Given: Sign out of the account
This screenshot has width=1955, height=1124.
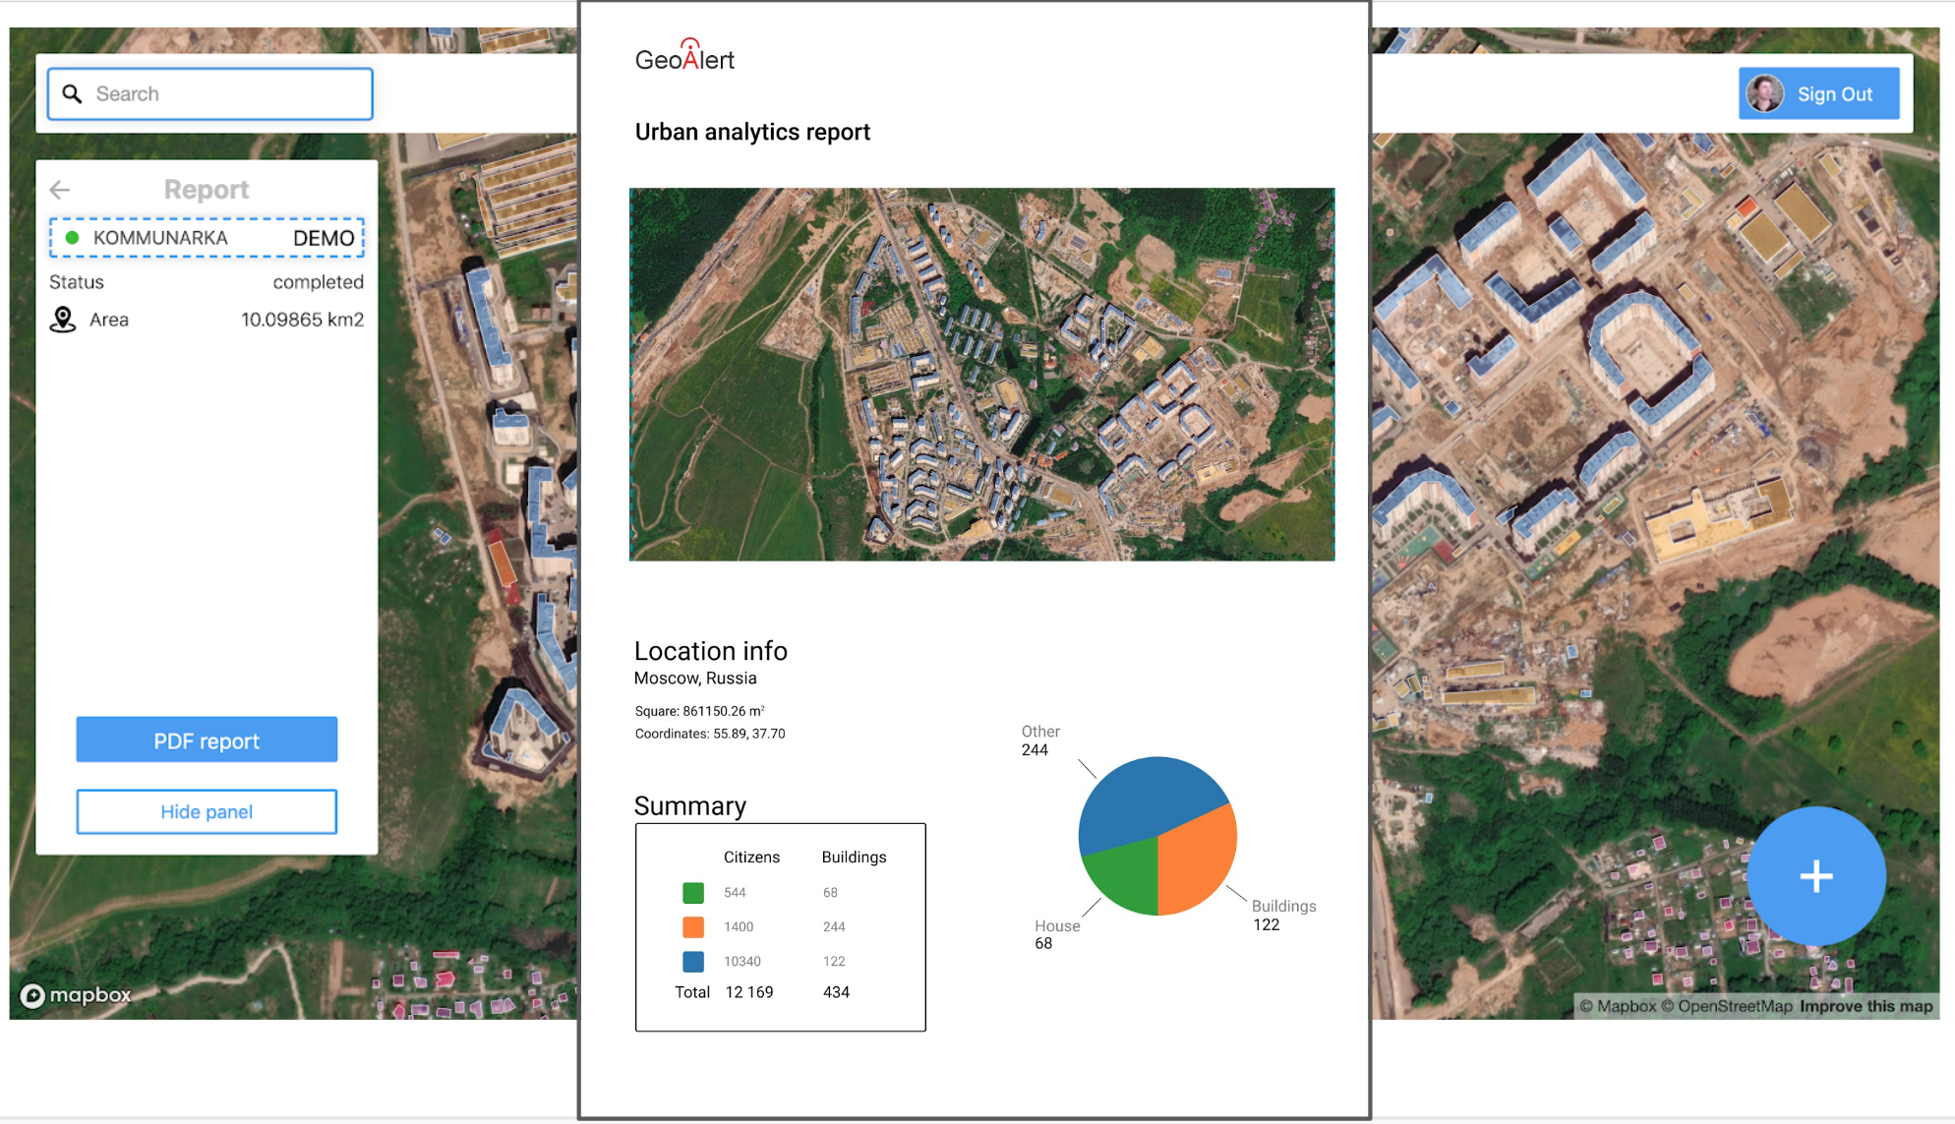Looking at the screenshot, I should [1833, 94].
